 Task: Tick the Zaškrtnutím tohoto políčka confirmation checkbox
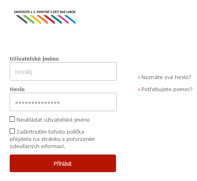pos(12,131)
